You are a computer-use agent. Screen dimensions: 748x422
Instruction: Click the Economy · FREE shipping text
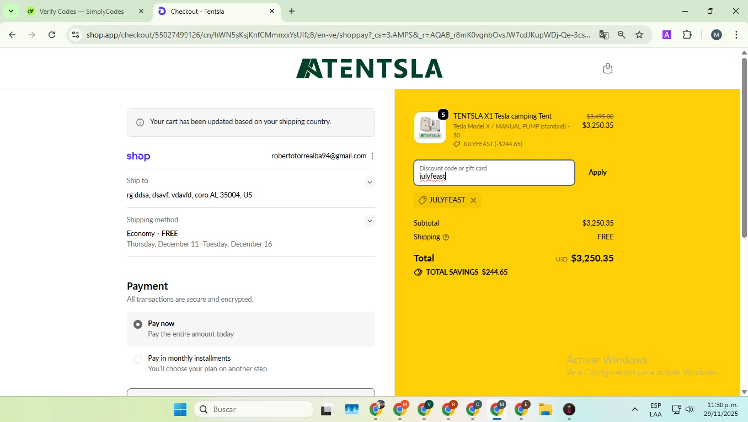[152, 234]
